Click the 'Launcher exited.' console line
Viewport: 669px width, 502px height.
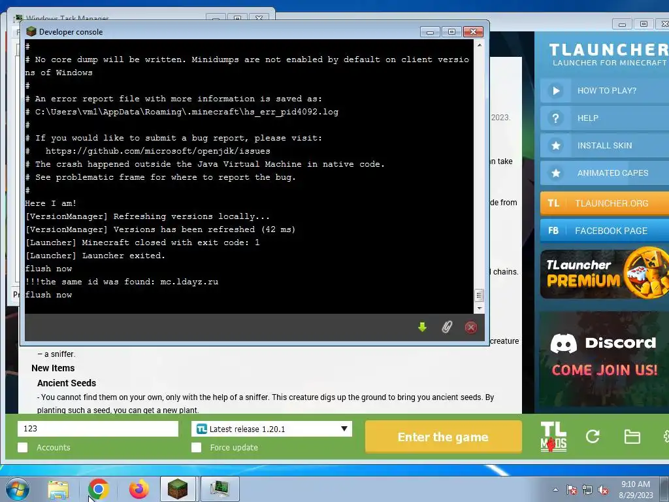95,256
